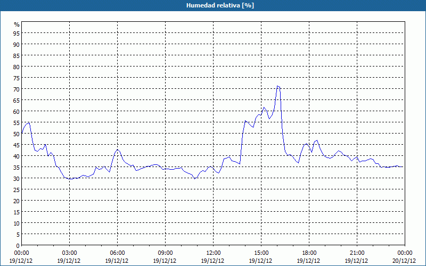Click the "19/12/12" date under 15:00
Viewport: 426px width, 266px height.
(x=260, y=261)
